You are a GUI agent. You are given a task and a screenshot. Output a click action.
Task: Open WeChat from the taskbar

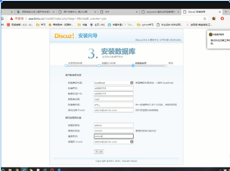(31, 170)
